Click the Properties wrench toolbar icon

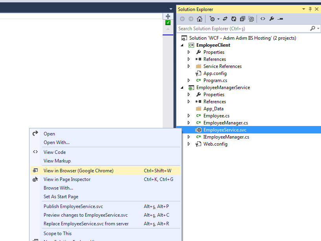click(x=271, y=19)
